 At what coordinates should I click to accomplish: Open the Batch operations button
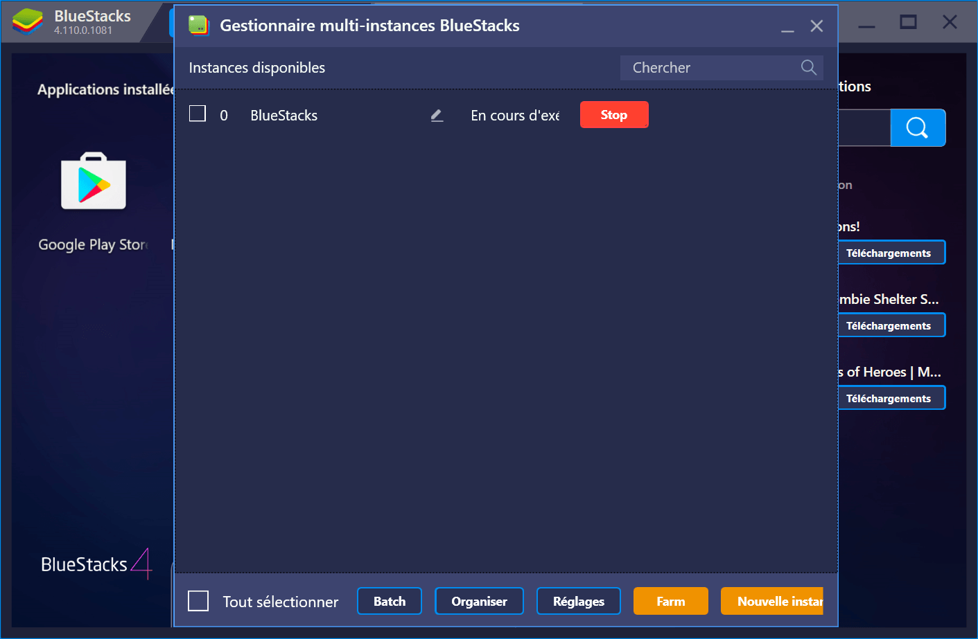[390, 601]
